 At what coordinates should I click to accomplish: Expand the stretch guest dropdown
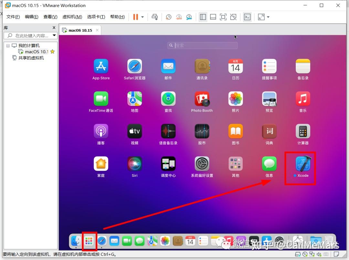(x=268, y=17)
